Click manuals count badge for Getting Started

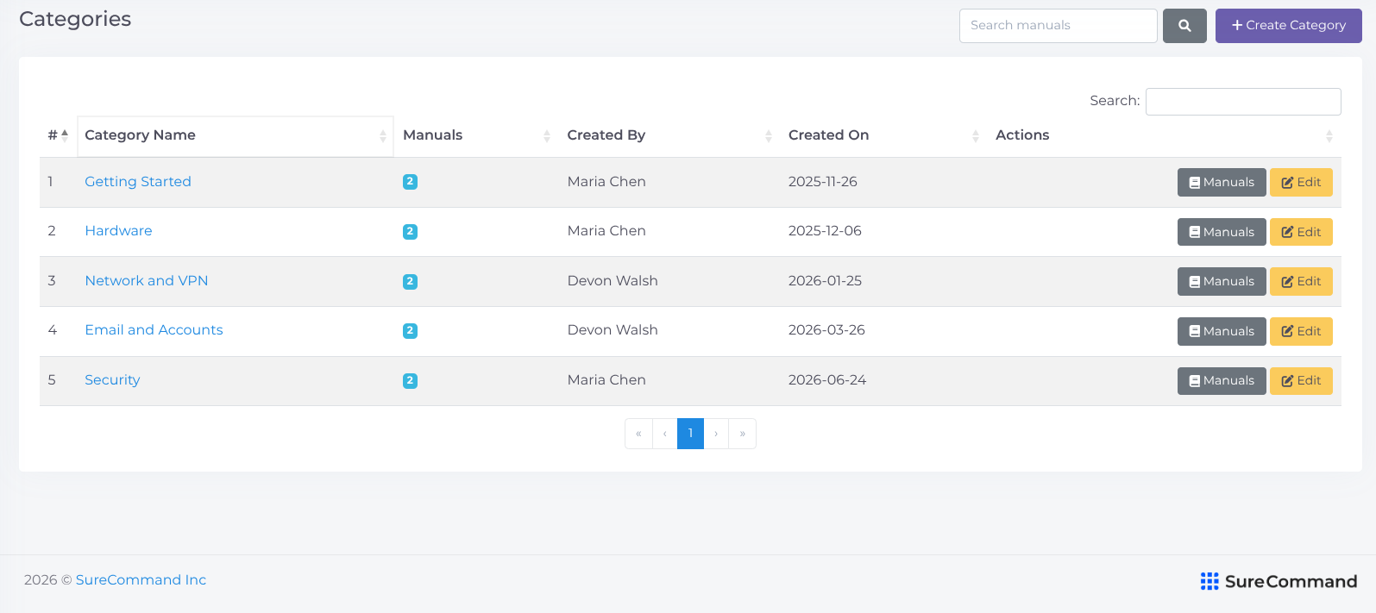tap(410, 182)
